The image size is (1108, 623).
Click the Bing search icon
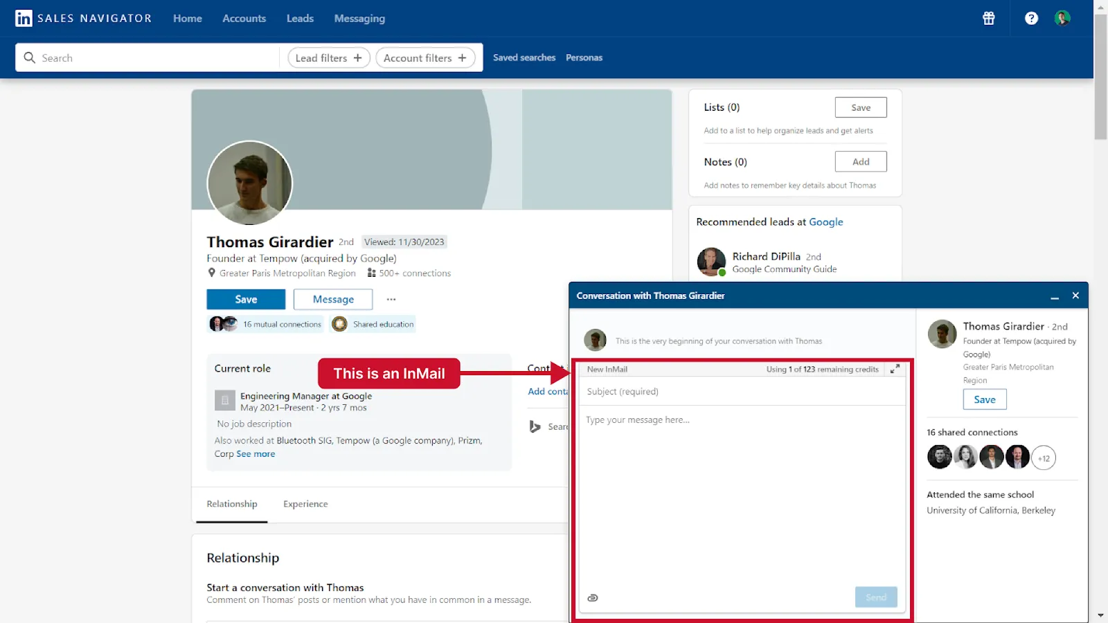tap(535, 426)
